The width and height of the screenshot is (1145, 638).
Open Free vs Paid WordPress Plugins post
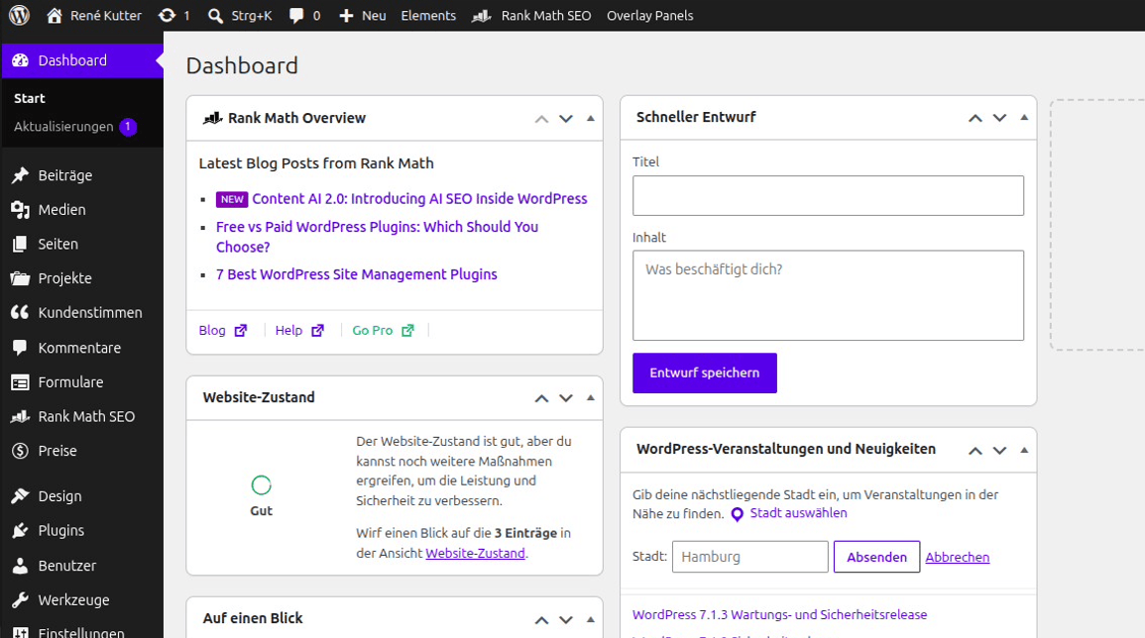point(377,237)
